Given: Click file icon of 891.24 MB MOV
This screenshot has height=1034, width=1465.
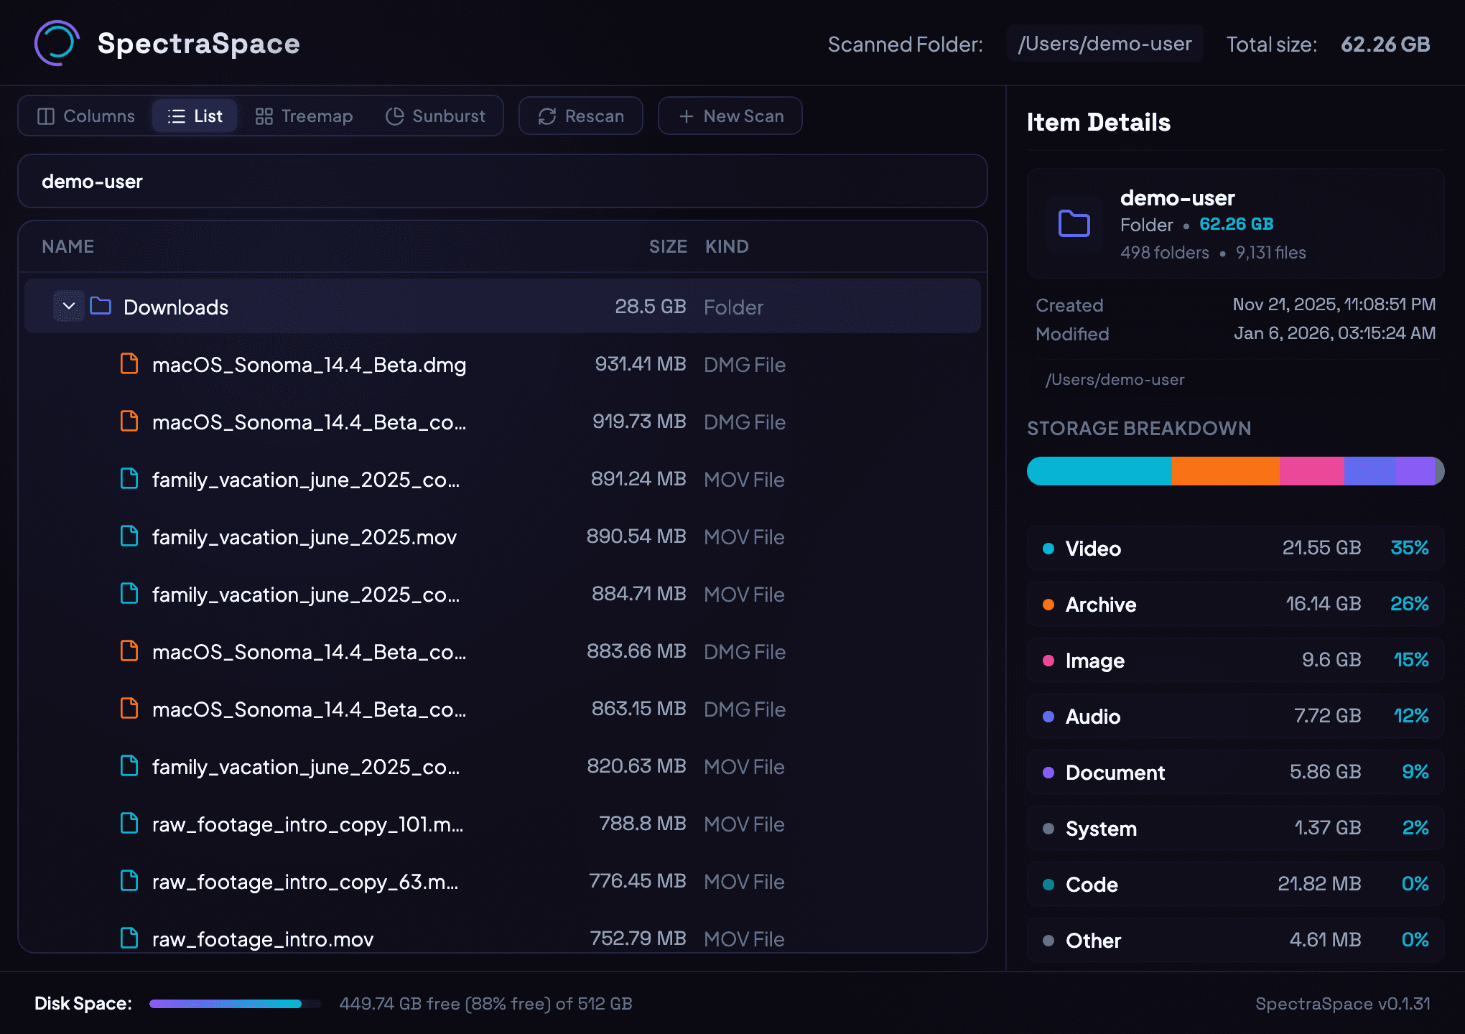Looking at the screenshot, I should point(129,479).
